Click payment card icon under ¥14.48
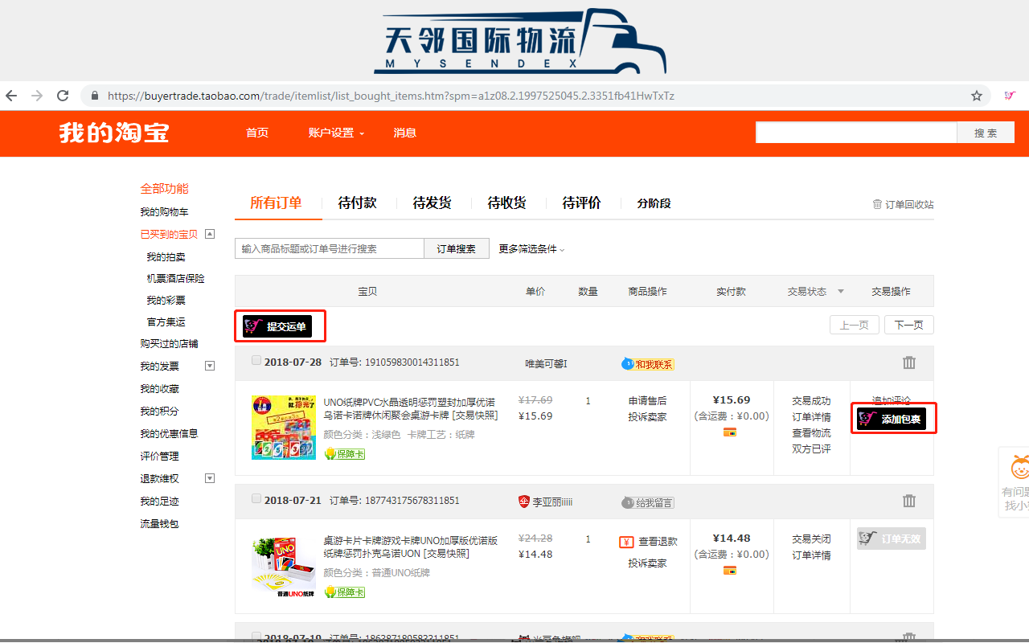The image size is (1029, 643). 730,571
